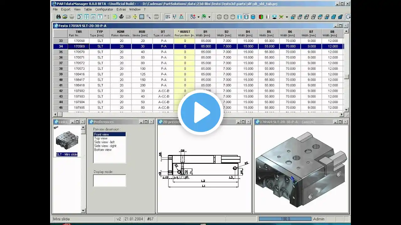Open the Configurator menu
401x225 pixels.
pyautogui.click(x=104, y=9)
